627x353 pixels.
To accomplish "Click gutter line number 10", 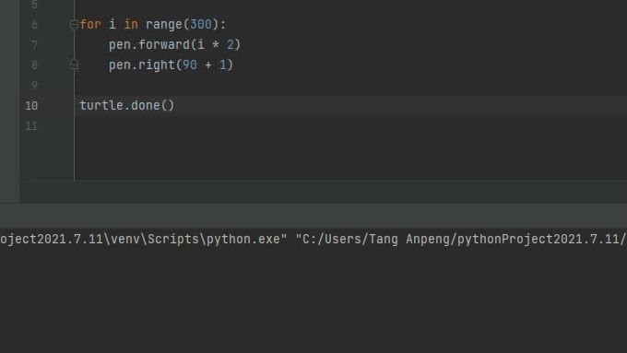I will tap(31, 106).
